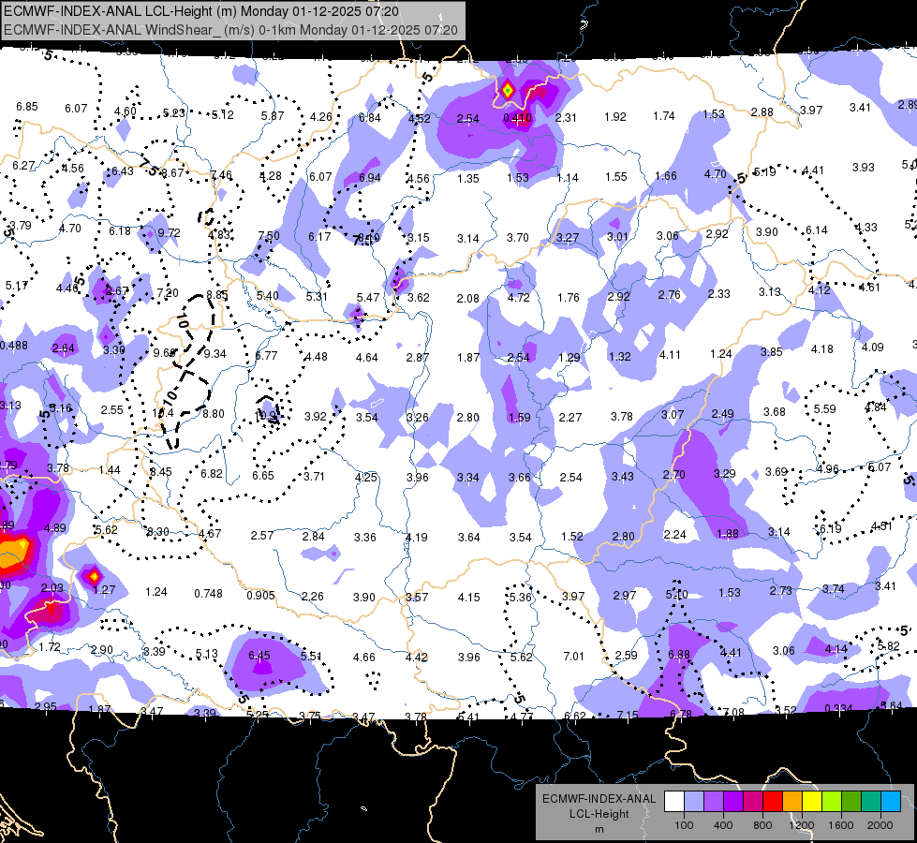
Task: Click the map value 8.80
Action: coord(213,414)
